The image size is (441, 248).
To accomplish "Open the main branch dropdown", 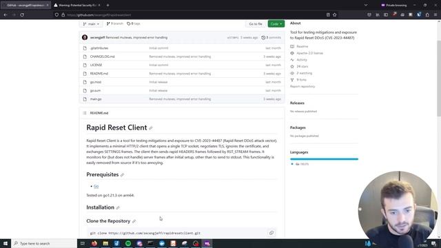I will pyautogui.click(x=91, y=24).
